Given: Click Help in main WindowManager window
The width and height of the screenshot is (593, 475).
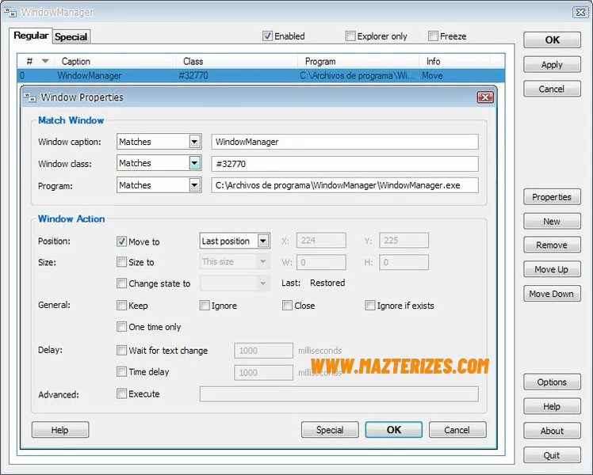Looking at the screenshot, I should click(552, 407).
